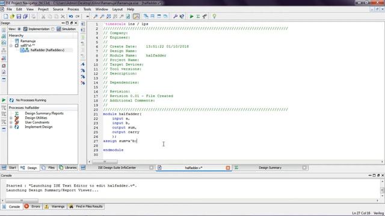385x216 pixels.
Task: Select halfadder (halfadder.v) in Hierarchy
Action: point(48,50)
